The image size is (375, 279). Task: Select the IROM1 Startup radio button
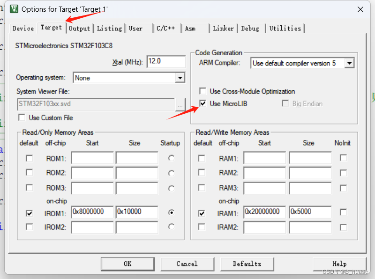pos(171,213)
